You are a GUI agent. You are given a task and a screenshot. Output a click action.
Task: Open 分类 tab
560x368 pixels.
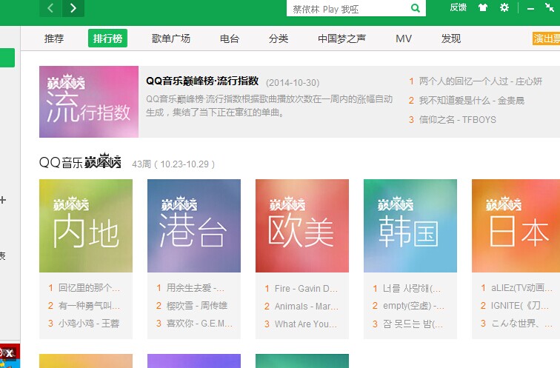click(279, 39)
